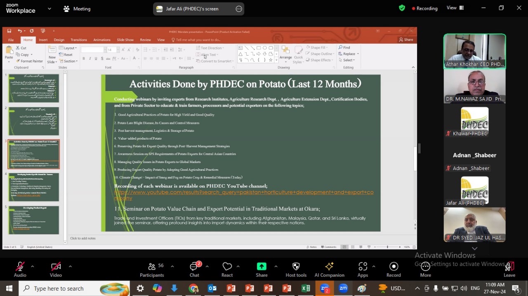This screenshot has width=528, height=296.
Task: Open the Animations ribbon tab
Action: [x=102, y=40]
